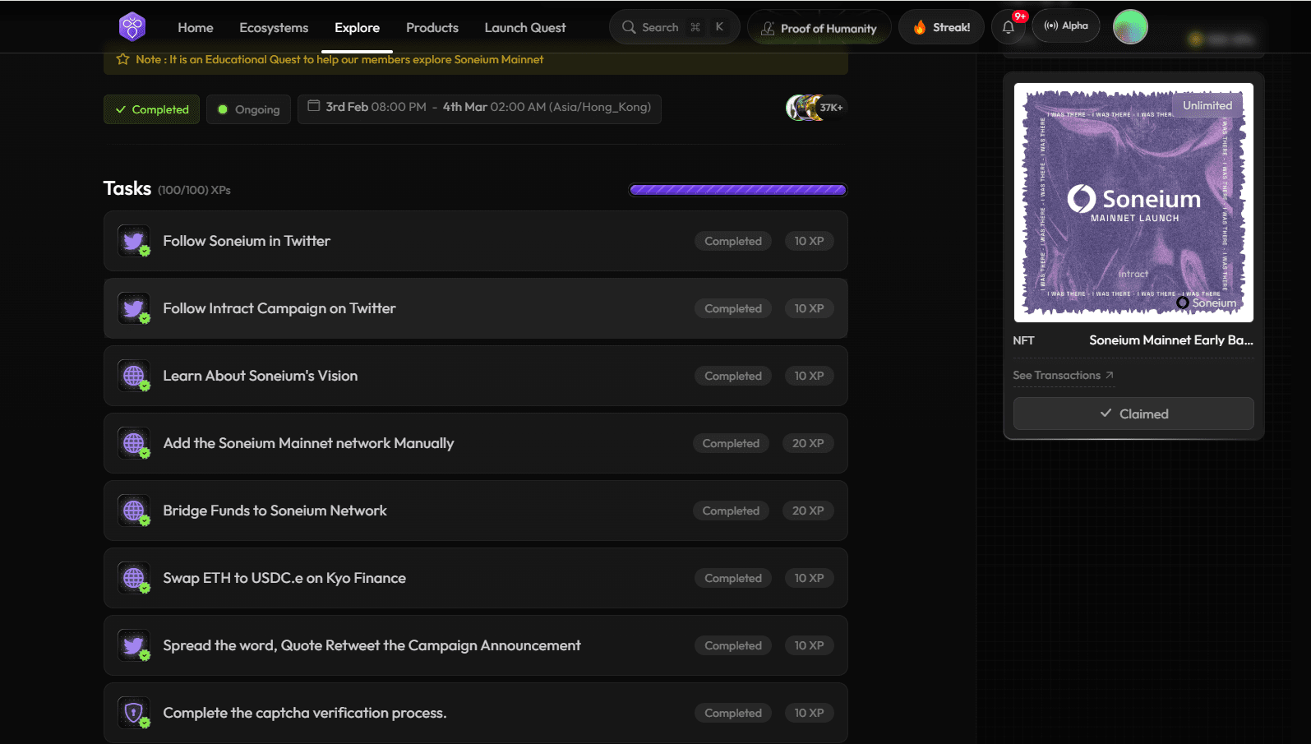1311x744 pixels.
Task: Click the Twitter icon for Follow Soneium task
Action: pyautogui.click(x=134, y=241)
